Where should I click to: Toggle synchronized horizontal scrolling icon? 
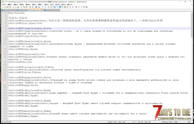point(51,7)
